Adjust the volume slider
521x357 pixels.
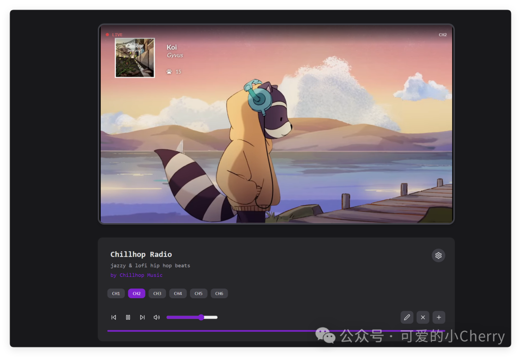[192, 317]
